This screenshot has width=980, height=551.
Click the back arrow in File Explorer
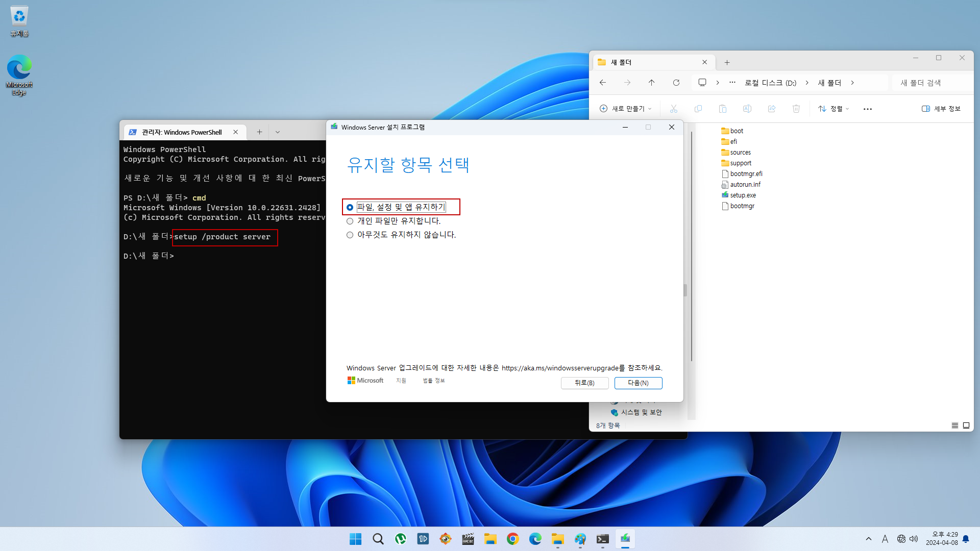pos(603,83)
